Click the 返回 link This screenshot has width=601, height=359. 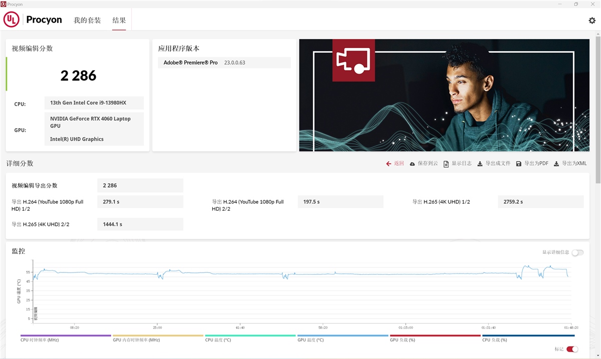pos(399,163)
